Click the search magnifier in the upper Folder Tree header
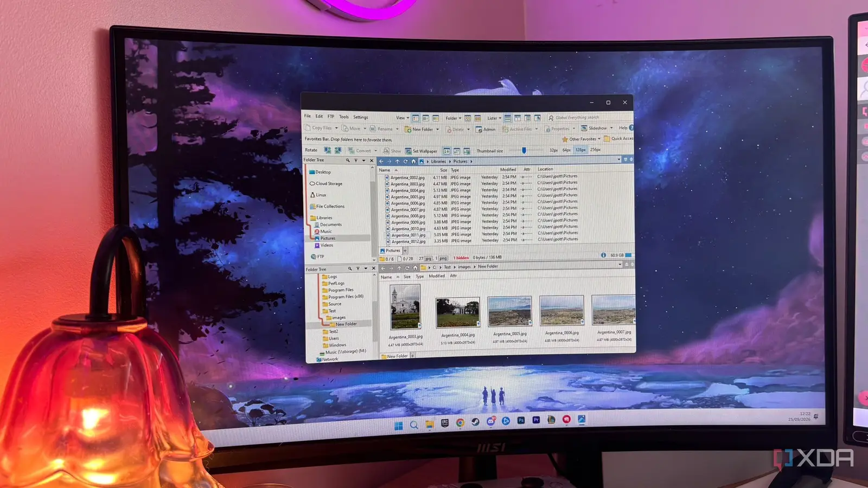Viewport: 868px width, 488px height. (x=348, y=160)
